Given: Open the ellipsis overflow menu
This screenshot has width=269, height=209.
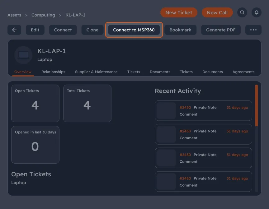Looking at the screenshot, I should pos(253,30).
